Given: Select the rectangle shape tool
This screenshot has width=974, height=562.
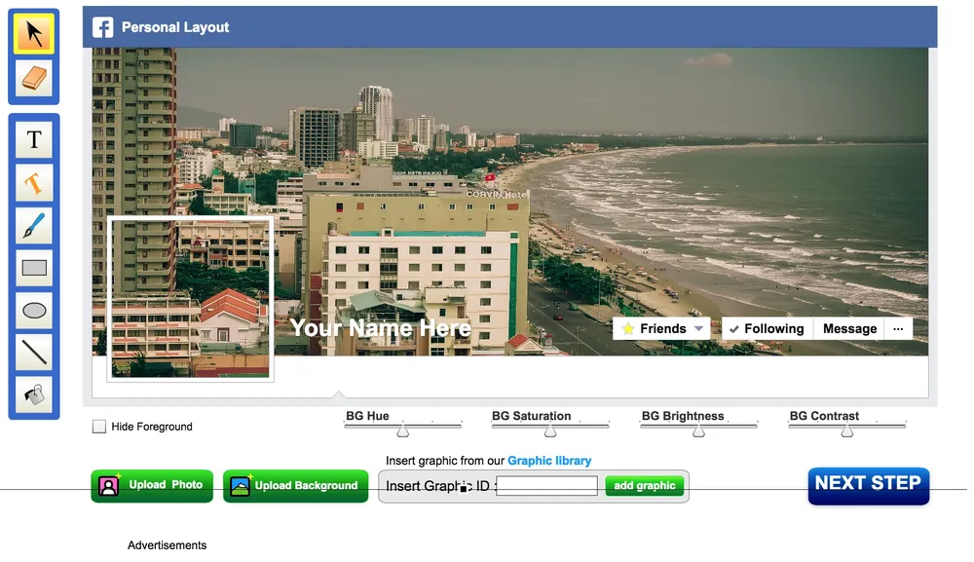Looking at the screenshot, I should [34, 268].
